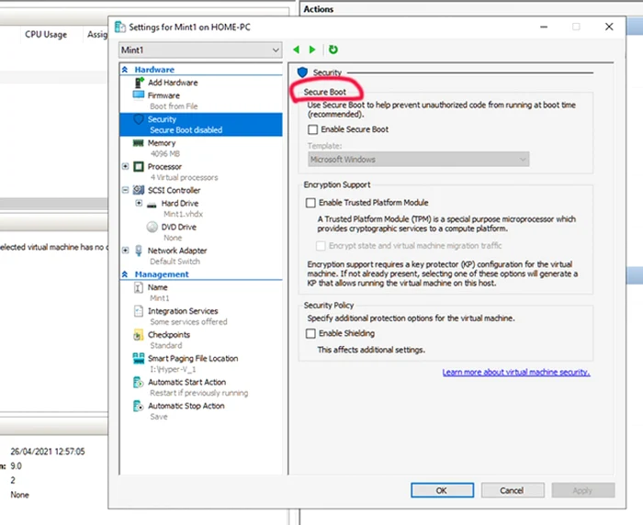Image resolution: width=643 pixels, height=525 pixels.
Task: Open Add Hardware settings
Action: pos(173,83)
